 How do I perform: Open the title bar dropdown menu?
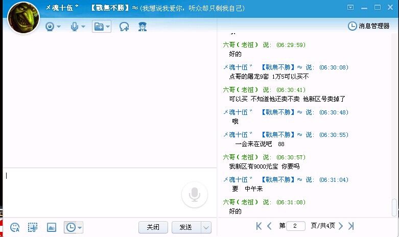350,7
